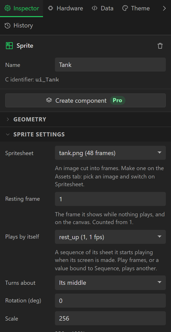The image size is (171, 332).
Task: Open the Inspector tab
Action: coord(22,8)
